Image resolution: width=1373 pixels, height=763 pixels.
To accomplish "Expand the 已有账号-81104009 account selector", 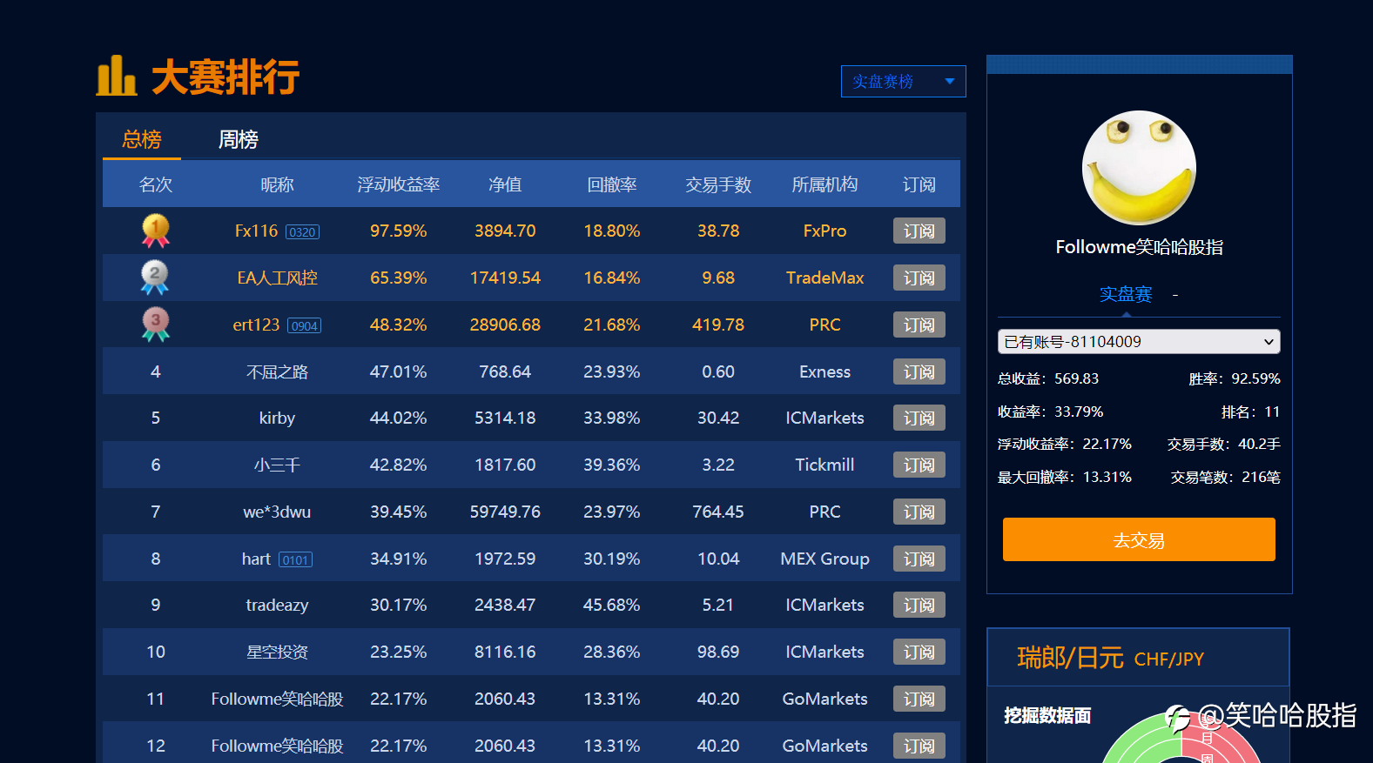I will 1139,342.
